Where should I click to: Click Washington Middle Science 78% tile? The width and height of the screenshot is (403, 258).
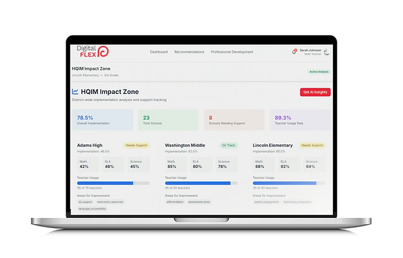pos(226,165)
